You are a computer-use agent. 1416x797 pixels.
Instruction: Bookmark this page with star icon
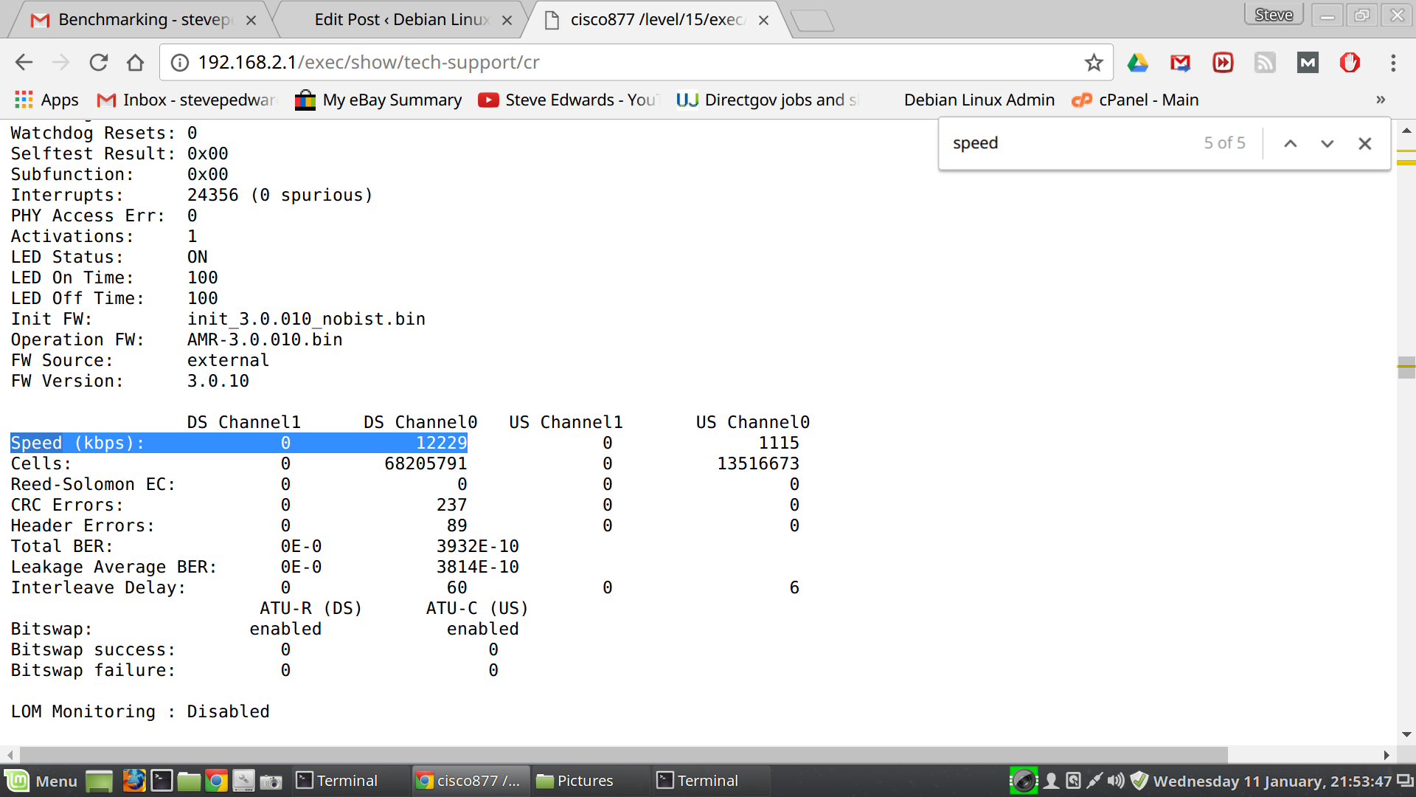(1094, 63)
